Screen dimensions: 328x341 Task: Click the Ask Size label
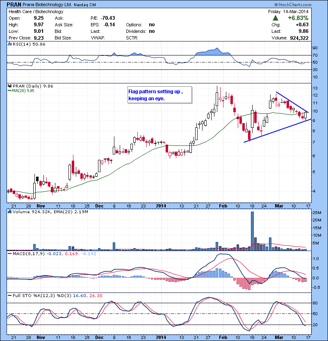click(64, 25)
